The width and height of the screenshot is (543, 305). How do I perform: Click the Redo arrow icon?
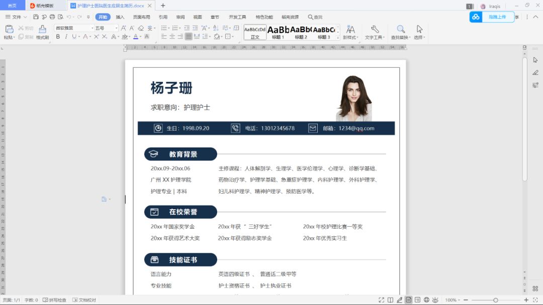click(x=79, y=17)
